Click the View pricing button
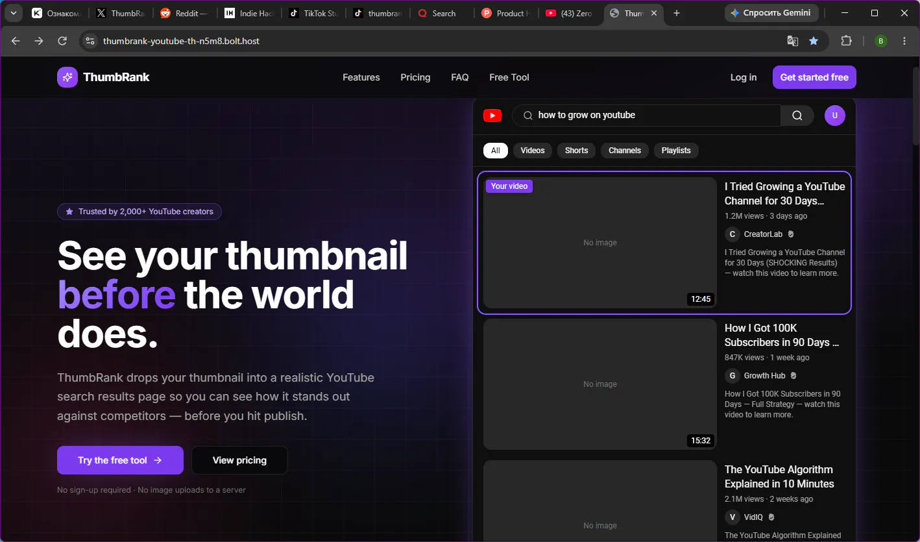 tap(239, 460)
